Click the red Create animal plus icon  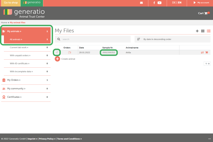[x=57, y=59]
